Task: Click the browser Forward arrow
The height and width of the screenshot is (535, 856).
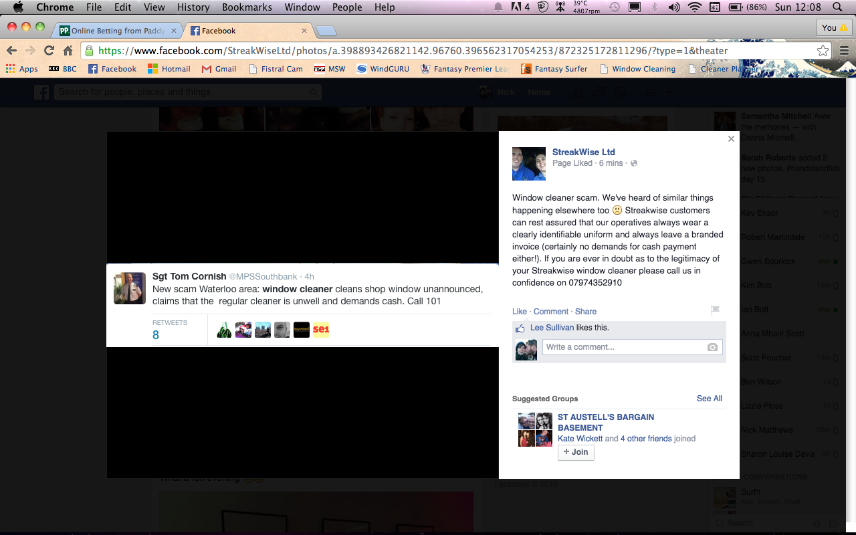Action: pos(30,51)
